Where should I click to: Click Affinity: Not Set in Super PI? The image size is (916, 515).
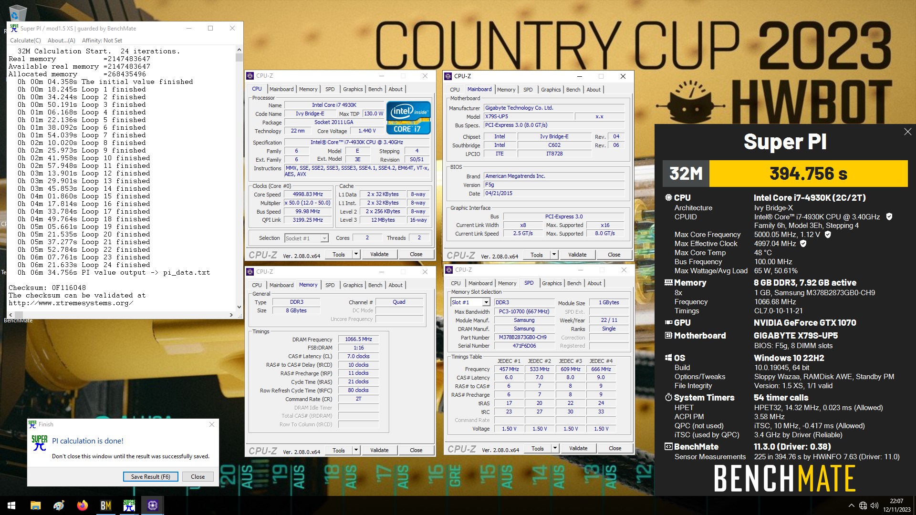pyautogui.click(x=102, y=41)
